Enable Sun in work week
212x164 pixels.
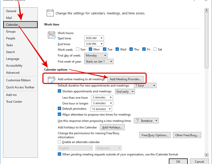tap(78, 49)
